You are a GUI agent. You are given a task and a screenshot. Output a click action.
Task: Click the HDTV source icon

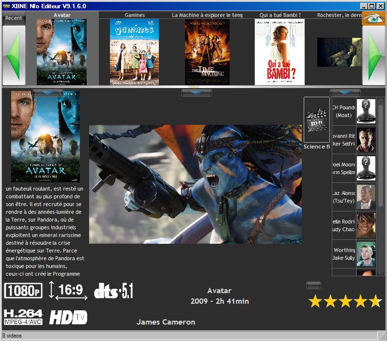pyautogui.click(x=68, y=317)
